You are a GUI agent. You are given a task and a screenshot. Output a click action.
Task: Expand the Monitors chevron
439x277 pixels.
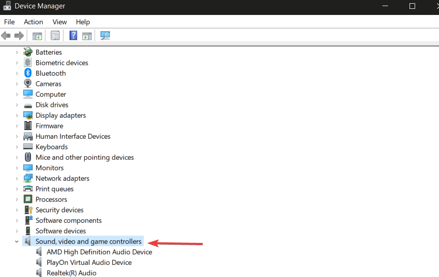(17, 168)
